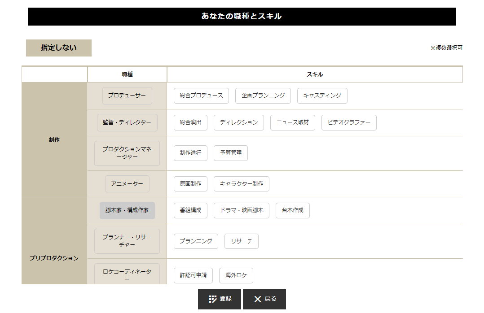Choose the ニュース取材 skill
The image size is (484, 313).
coord(293,122)
